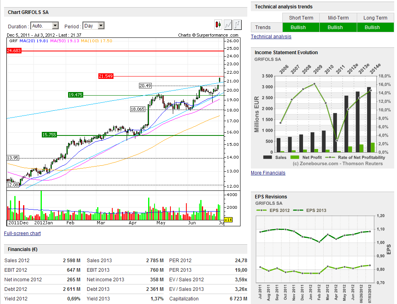The height and width of the screenshot is (304, 397).
Task: Click the Net income 2012 value 265 M
Action: coord(73,280)
